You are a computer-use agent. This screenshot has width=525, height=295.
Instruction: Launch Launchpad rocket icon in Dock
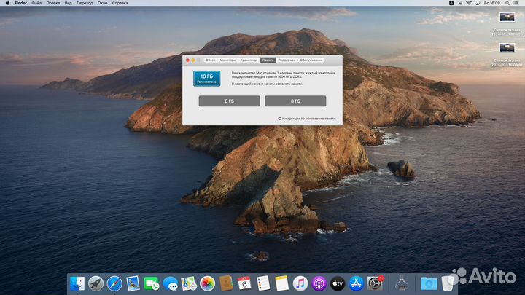96,283
